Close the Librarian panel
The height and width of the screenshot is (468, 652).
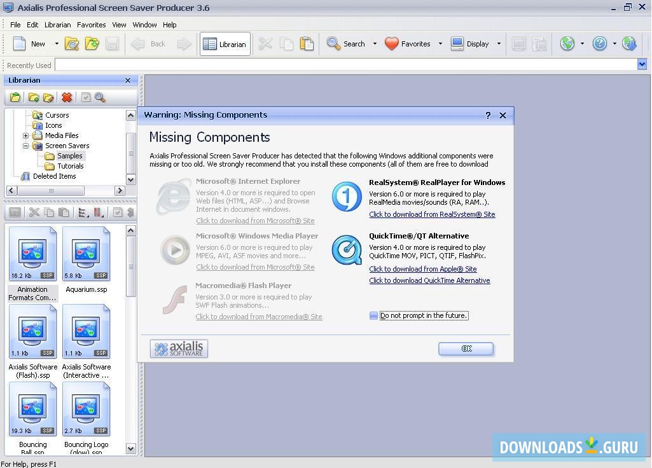pos(128,80)
